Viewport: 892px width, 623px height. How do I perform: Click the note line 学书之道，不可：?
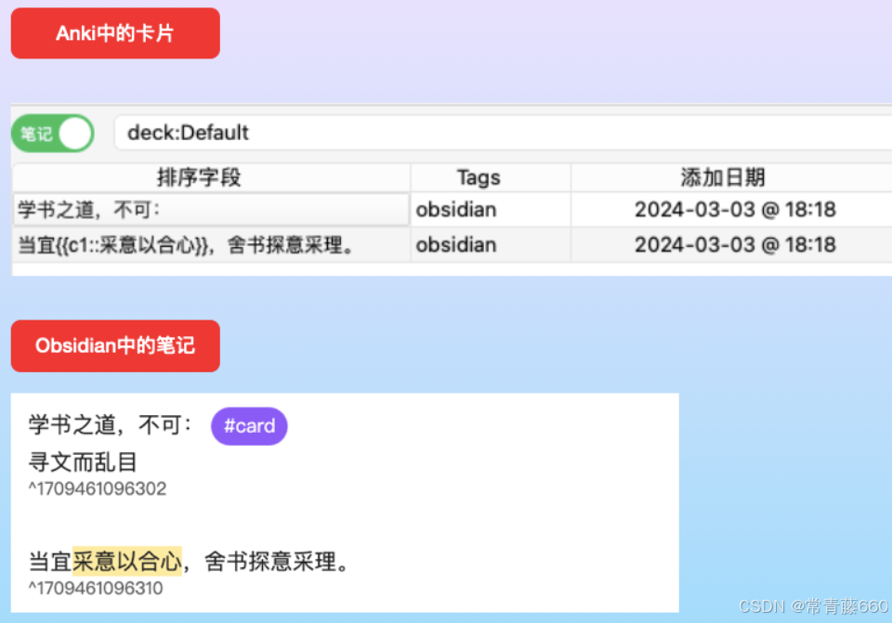click(111, 425)
